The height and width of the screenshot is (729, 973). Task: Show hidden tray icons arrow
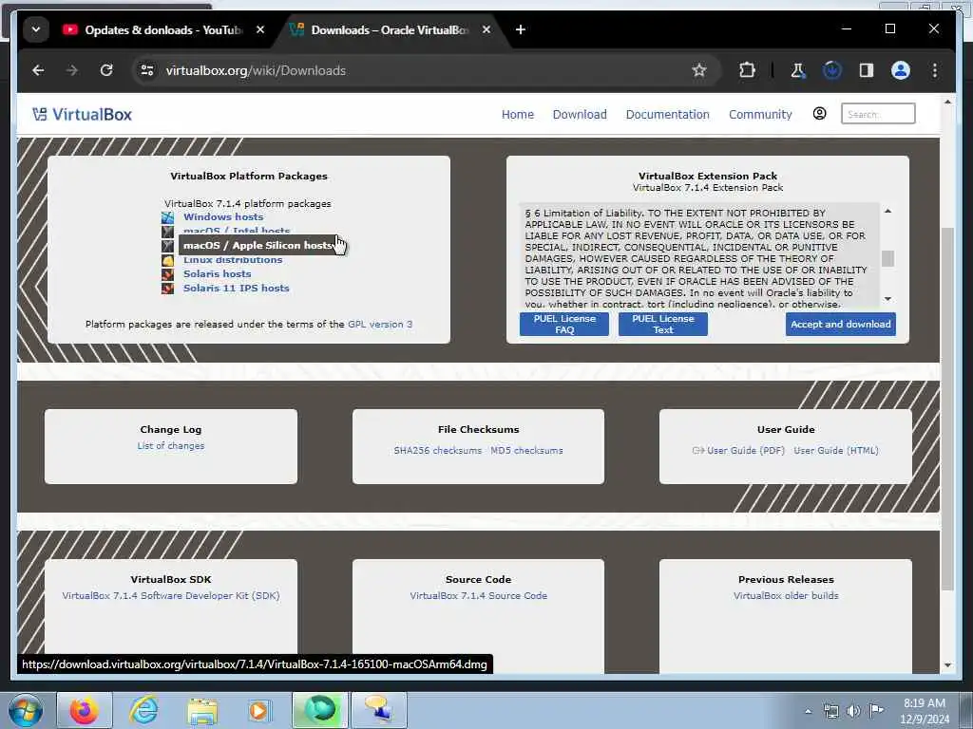(x=808, y=711)
